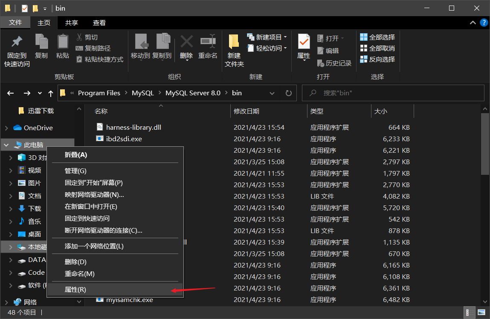
Task: Select the Pictures (图片) folder
Action: tap(30, 183)
